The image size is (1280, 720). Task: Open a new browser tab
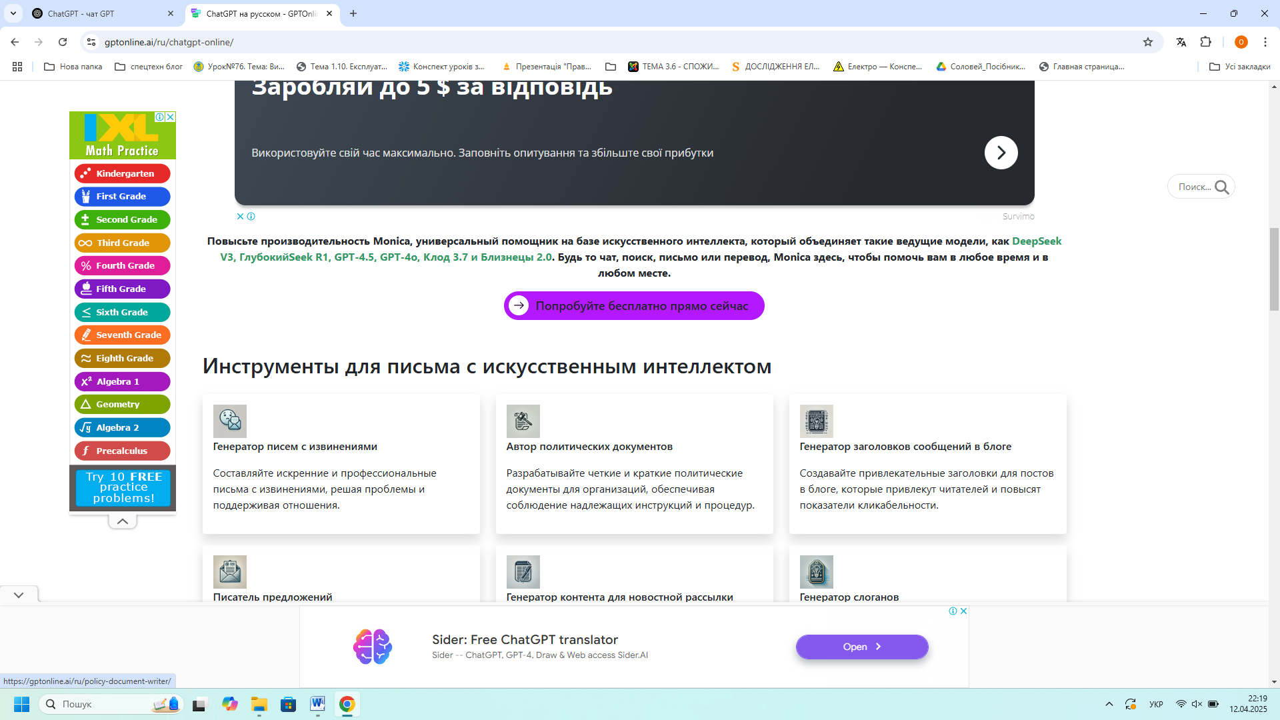tap(353, 13)
